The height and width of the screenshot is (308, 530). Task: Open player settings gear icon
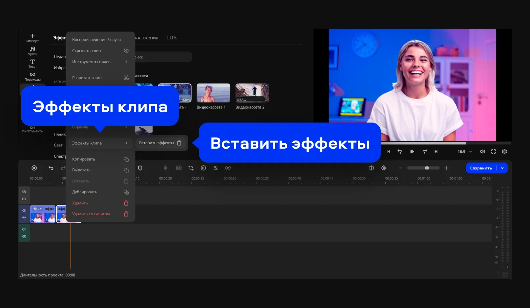pos(504,151)
